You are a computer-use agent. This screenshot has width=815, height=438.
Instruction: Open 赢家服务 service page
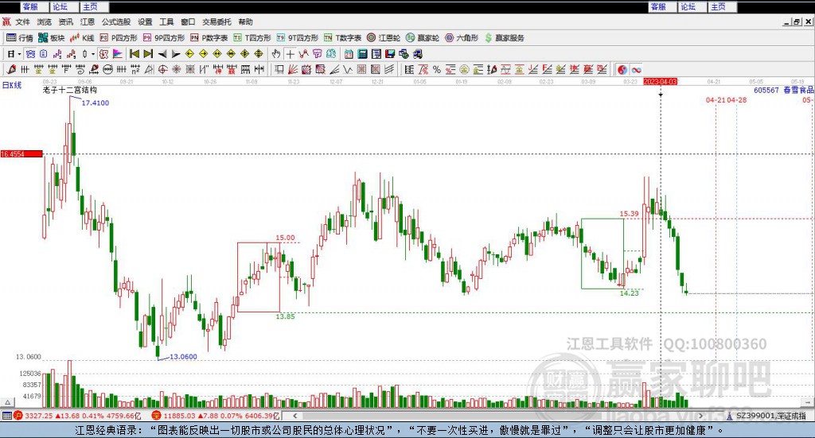pyautogui.click(x=504, y=38)
